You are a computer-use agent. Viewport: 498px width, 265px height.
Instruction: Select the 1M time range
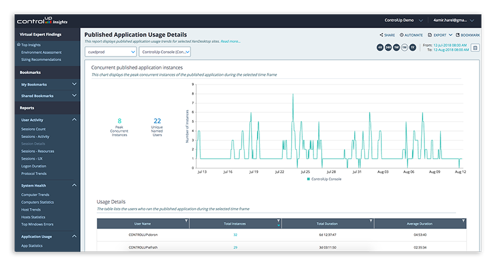coord(404,48)
